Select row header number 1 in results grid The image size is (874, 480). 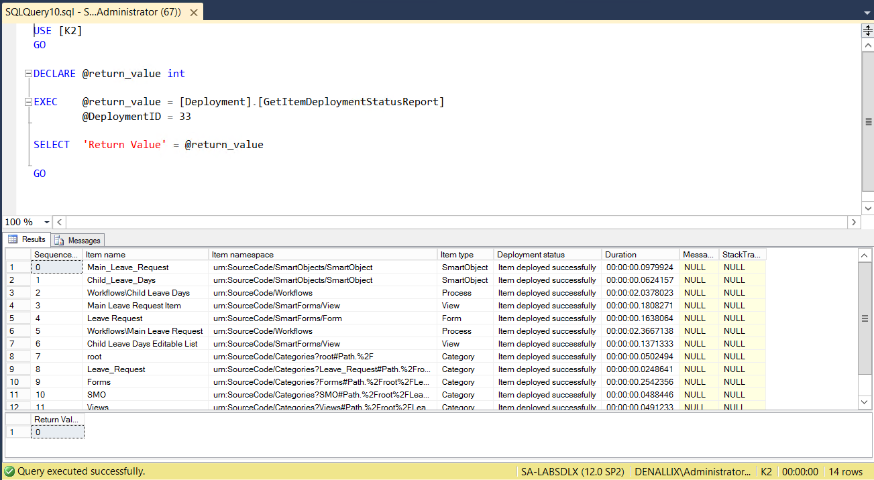(18, 267)
